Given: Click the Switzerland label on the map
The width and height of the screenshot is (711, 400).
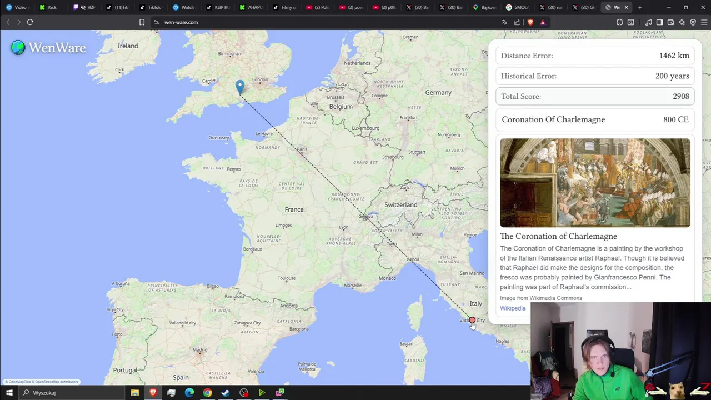Looking at the screenshot, I should 400,205.
